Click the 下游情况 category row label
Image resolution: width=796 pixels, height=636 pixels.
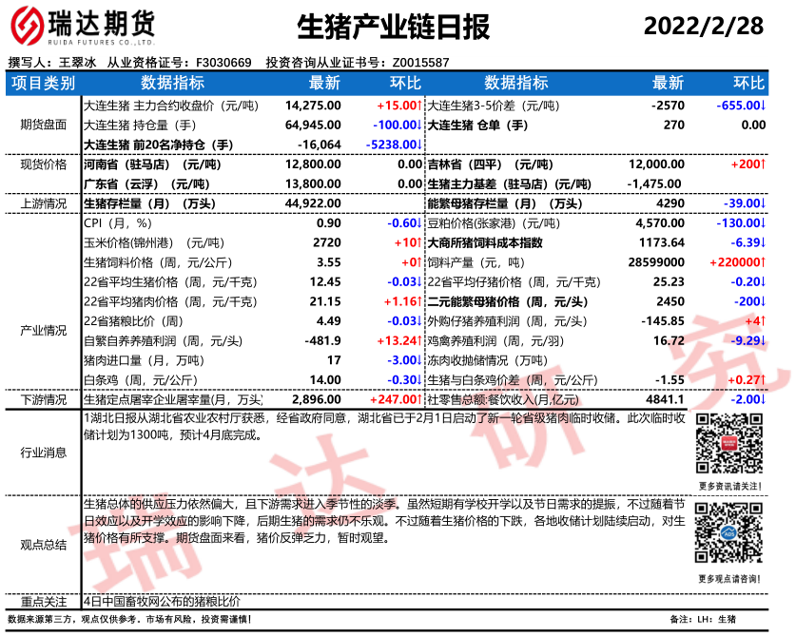43,400
